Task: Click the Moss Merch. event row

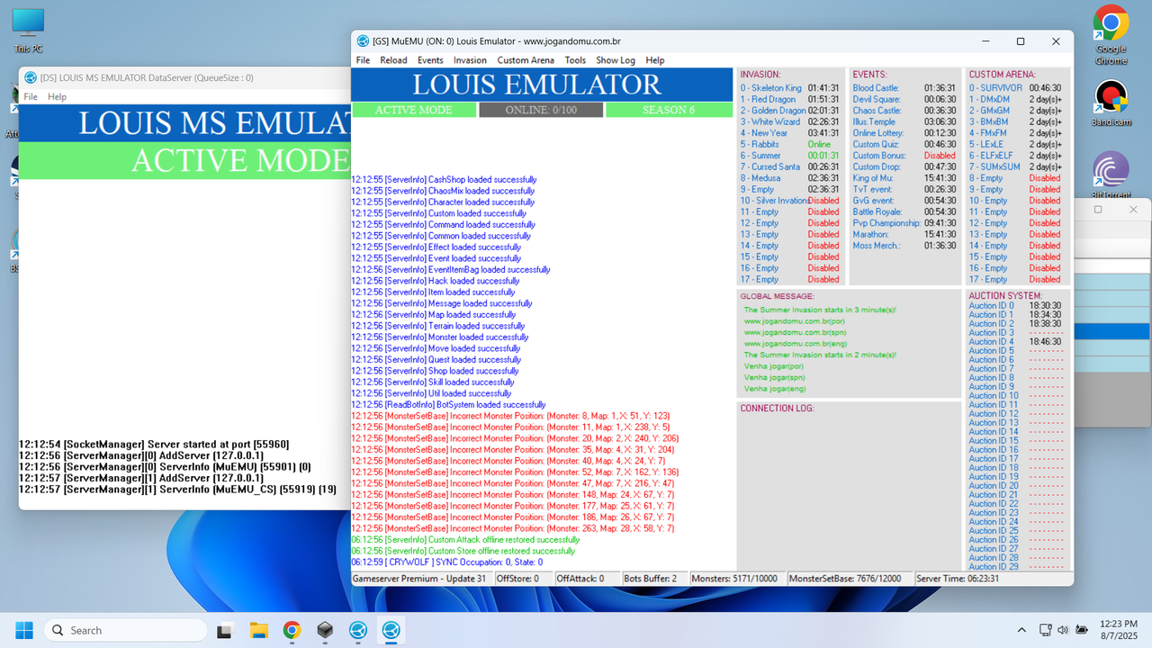Action: pyautogui.click(x=904, y=246)
